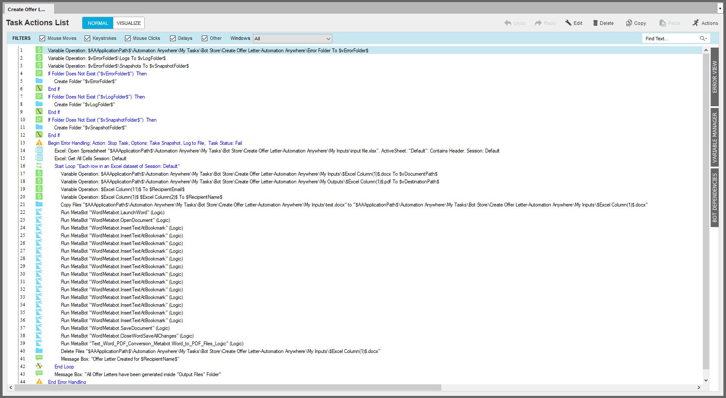Click the warning icon on line 13
This screenshot has height=398, width=726.
point(39,143)
